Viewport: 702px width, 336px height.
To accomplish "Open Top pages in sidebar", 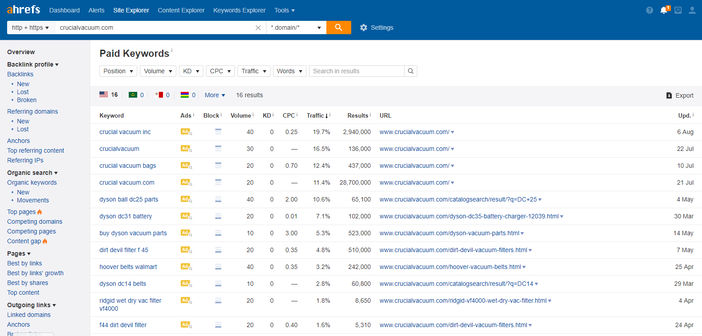I will (21, 212).
